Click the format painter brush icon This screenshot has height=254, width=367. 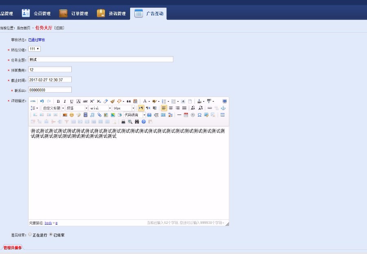pos(113,102)
